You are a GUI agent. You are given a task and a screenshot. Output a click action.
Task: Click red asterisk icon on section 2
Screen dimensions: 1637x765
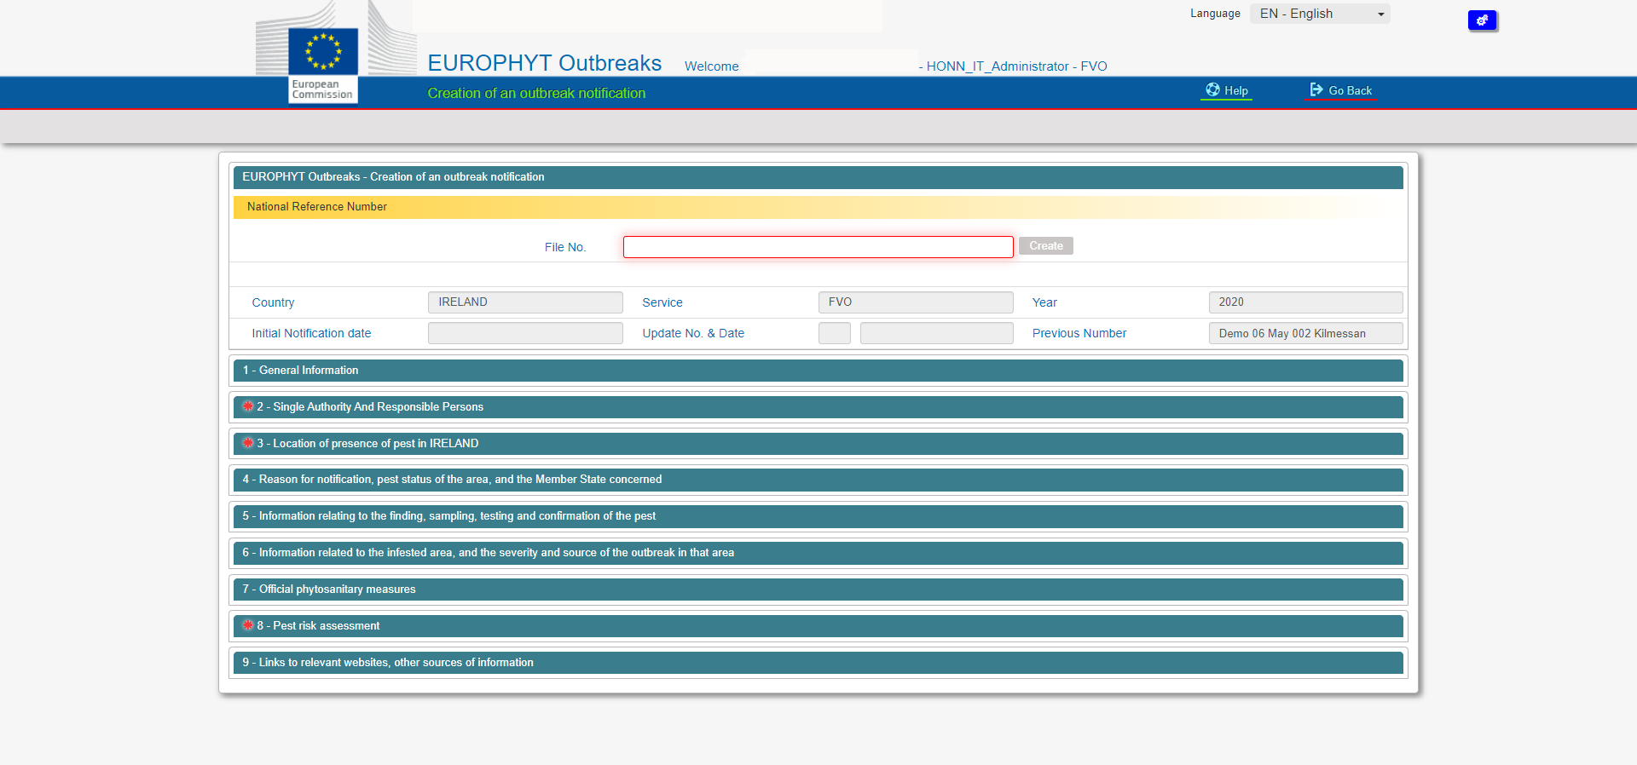click(x=248, y=406)
